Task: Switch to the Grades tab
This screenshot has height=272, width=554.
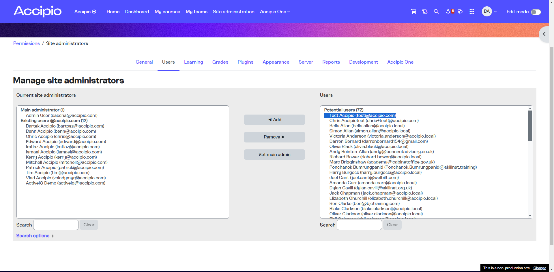Action: coord(220,62)
